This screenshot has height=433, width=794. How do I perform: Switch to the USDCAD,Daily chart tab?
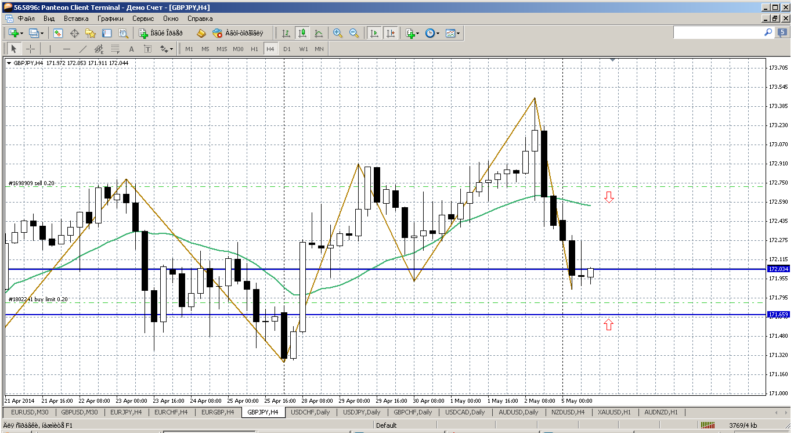point(465,412)
